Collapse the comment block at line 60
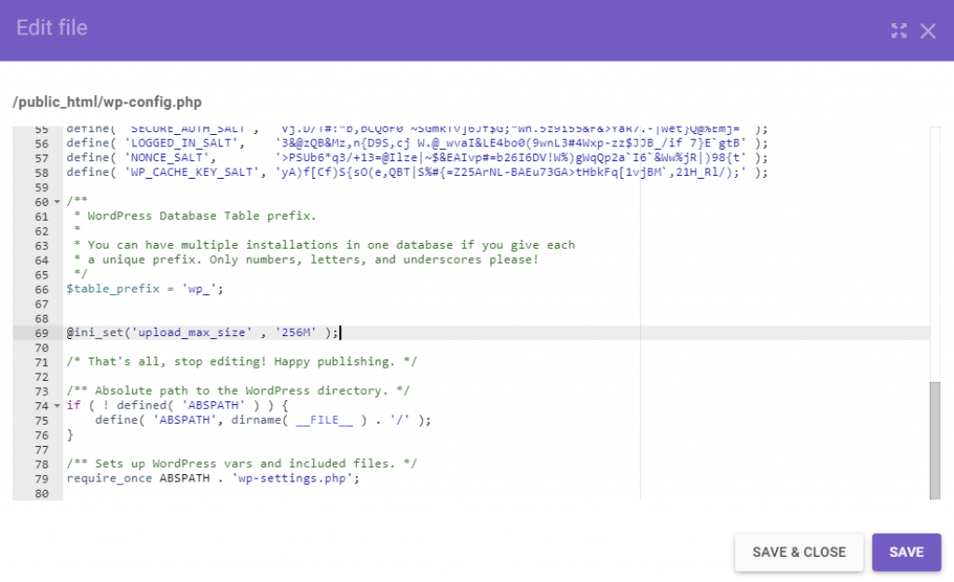This screenshot has width=954, height=582. pyautogui.click(x=57, y=202)
